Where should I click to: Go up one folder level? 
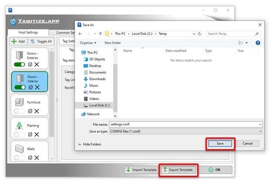pos(100,33)
